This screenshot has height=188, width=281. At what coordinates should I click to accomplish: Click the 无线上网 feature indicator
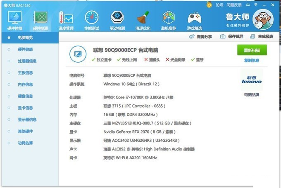click(x=127, y=60)
